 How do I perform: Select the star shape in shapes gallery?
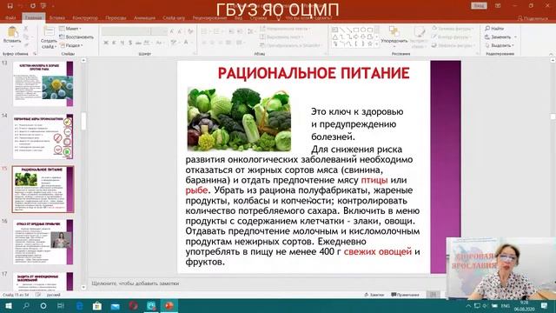tap(370, 44)
